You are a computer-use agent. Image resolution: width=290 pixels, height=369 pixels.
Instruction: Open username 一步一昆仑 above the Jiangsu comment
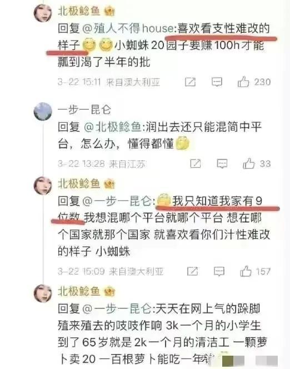tap(84, 109)
